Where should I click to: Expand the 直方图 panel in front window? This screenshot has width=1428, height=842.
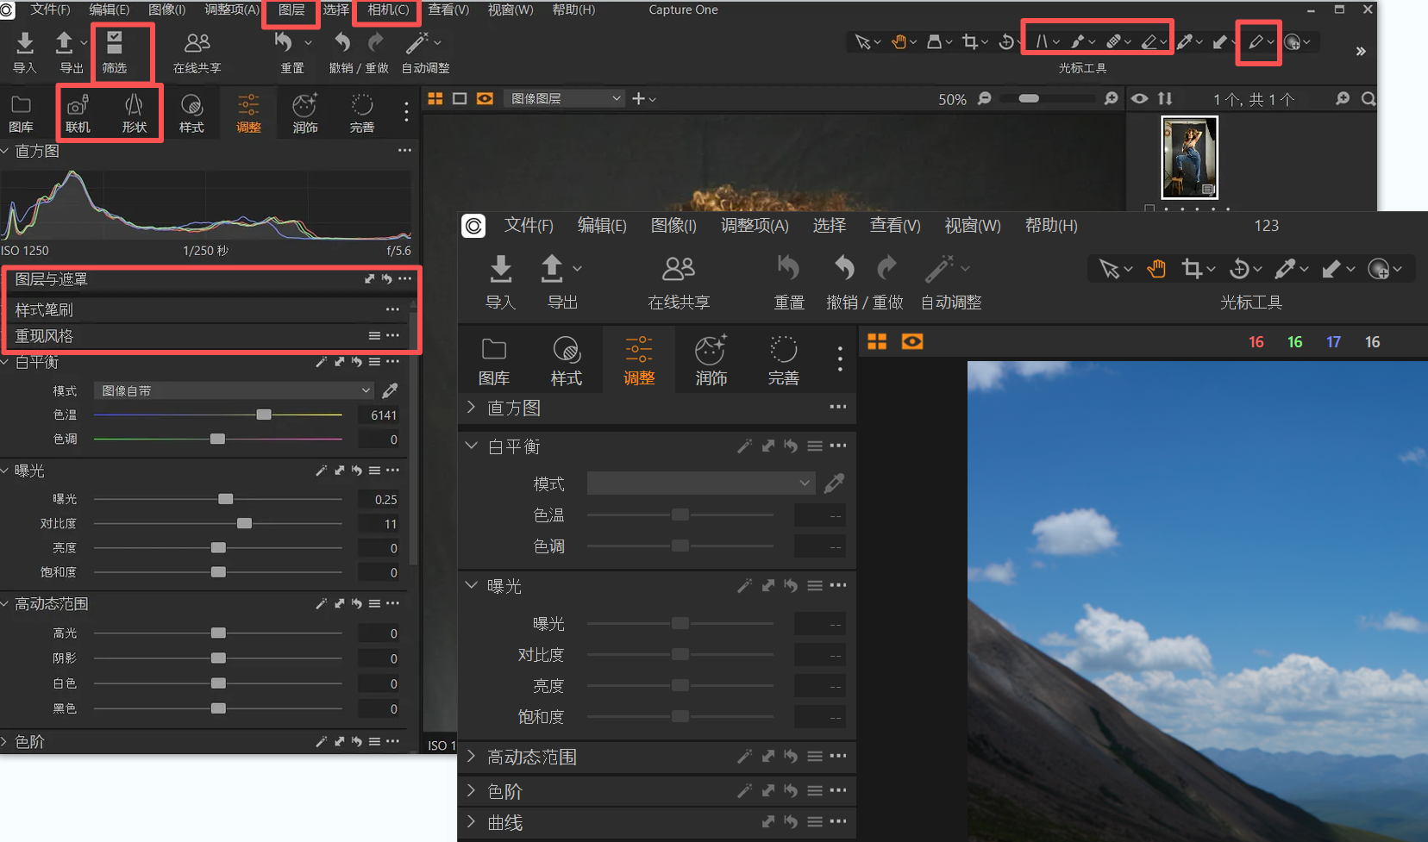click(472, 407)
